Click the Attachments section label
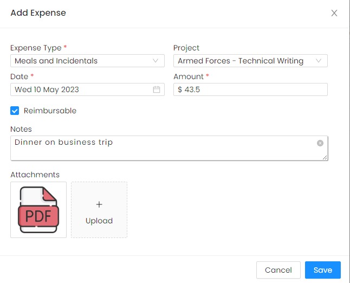350x283 pixels. (x=35, y=175)
